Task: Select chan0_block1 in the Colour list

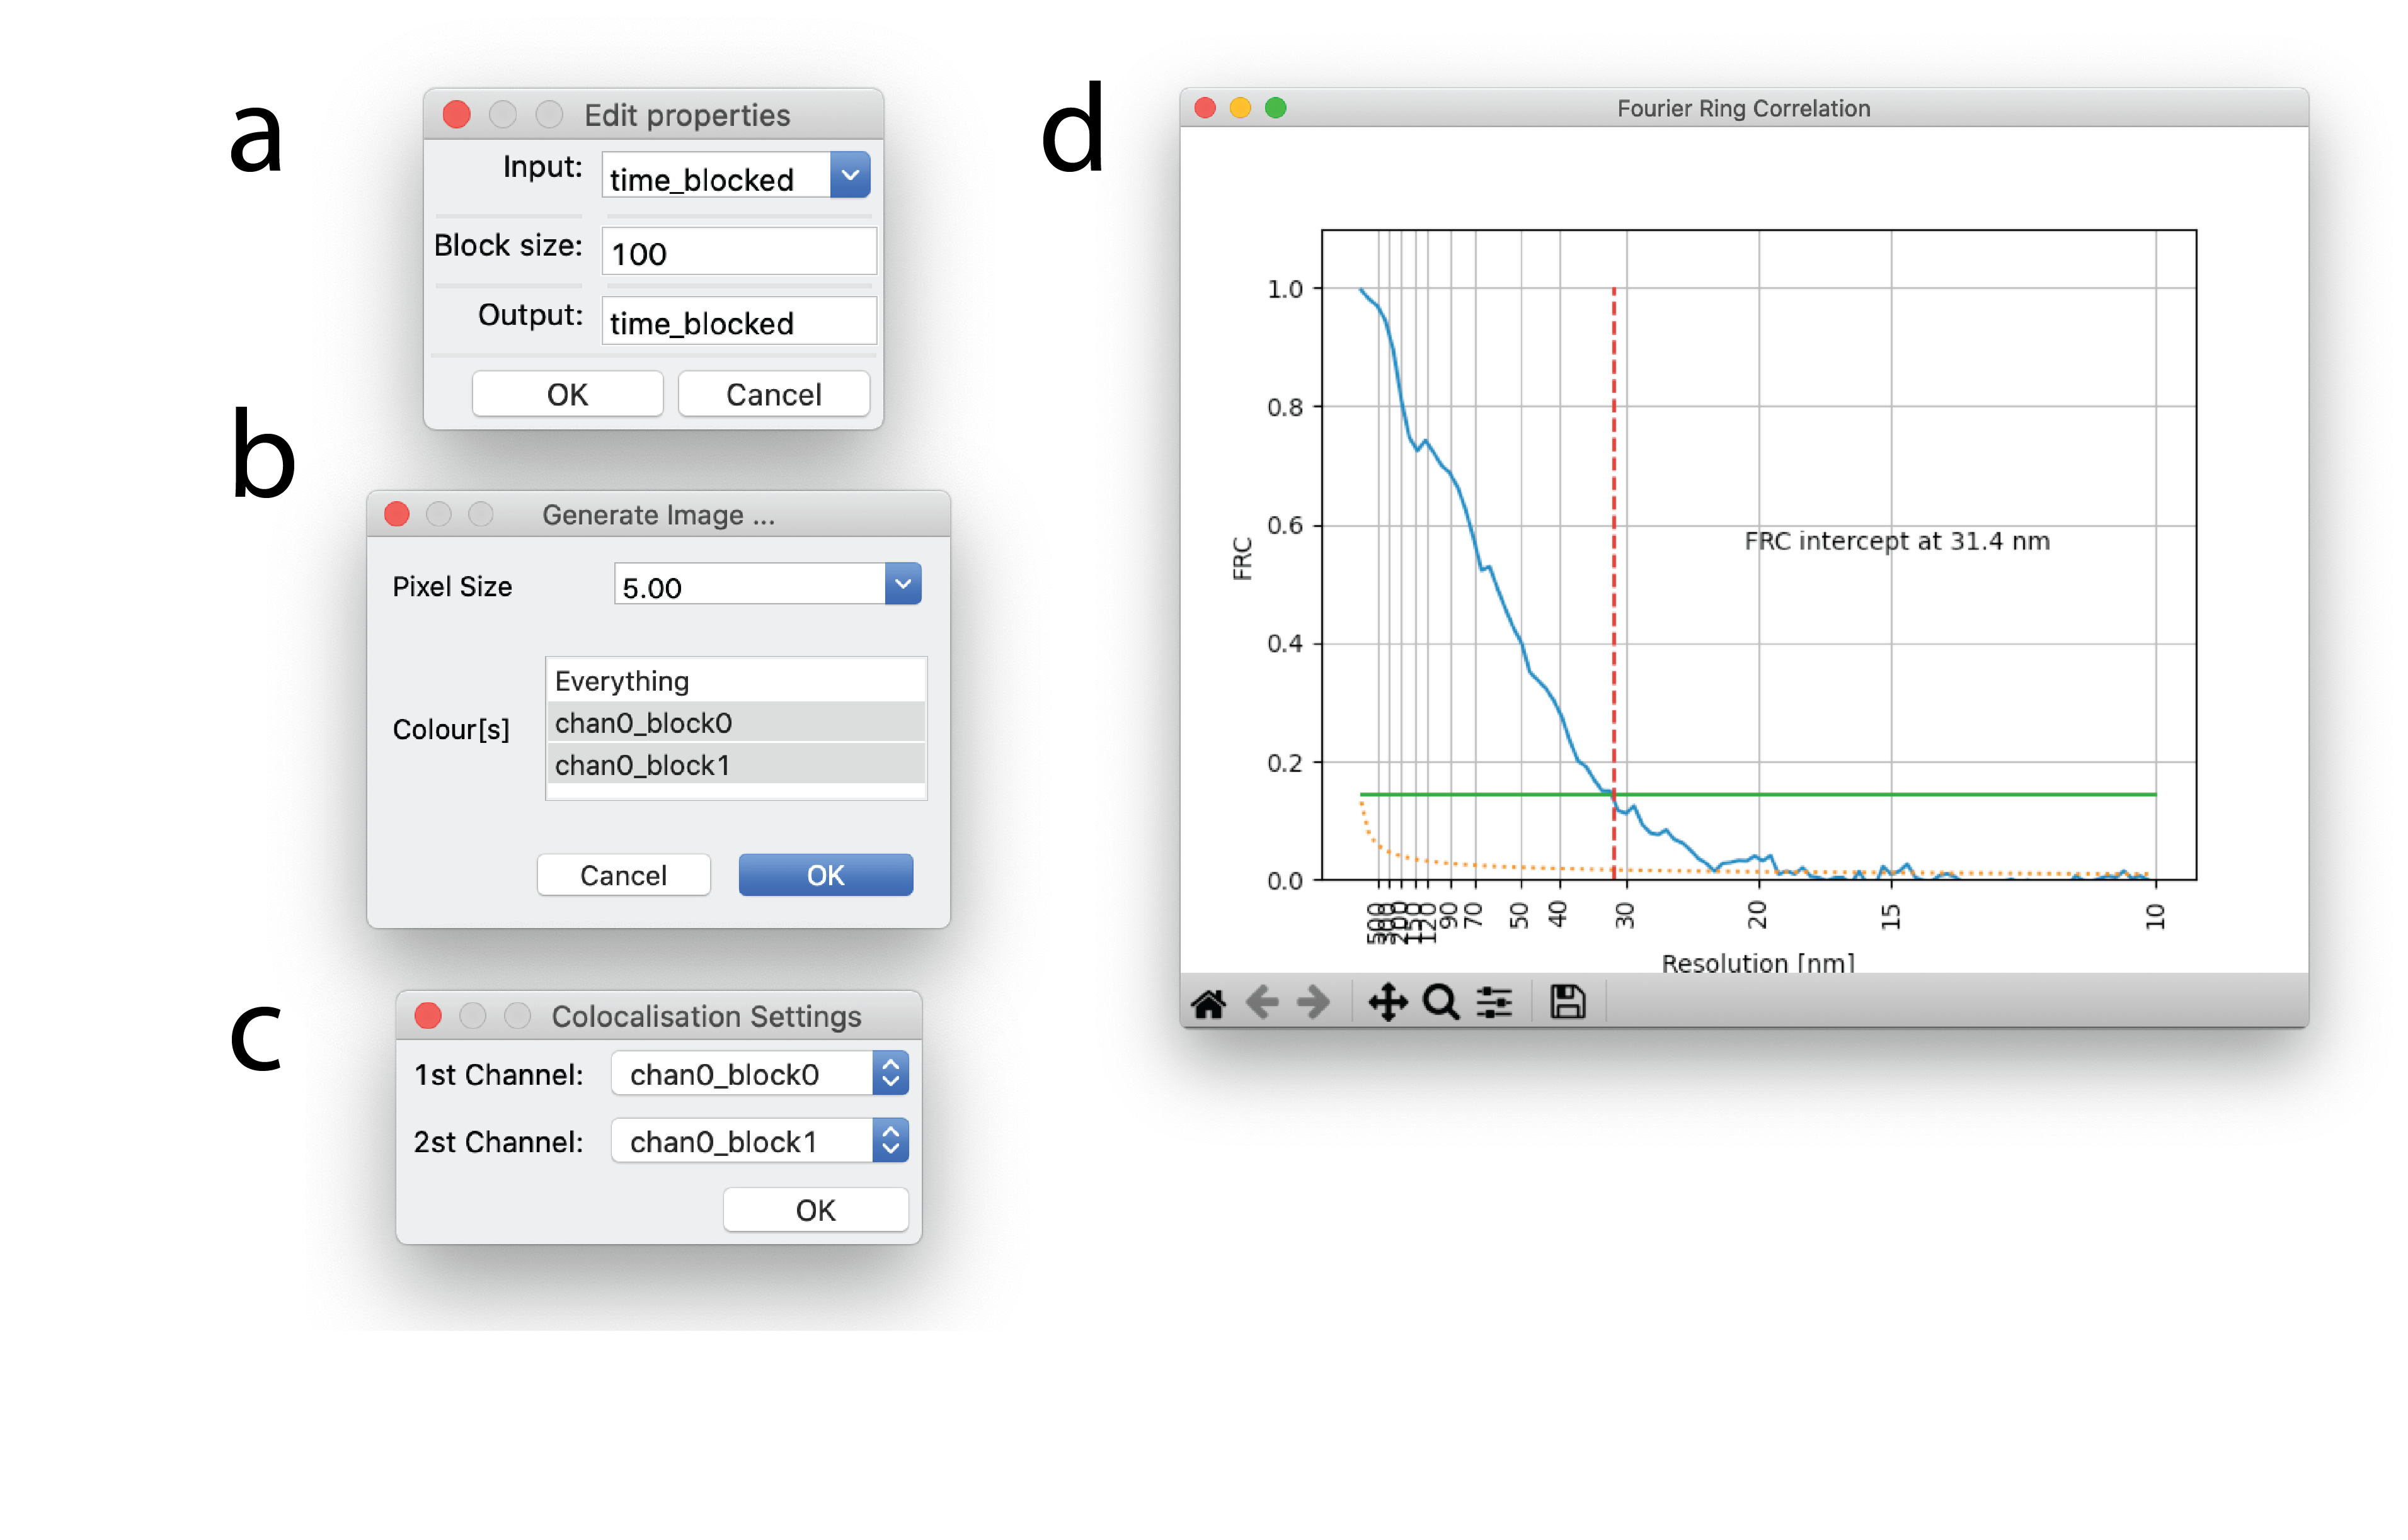Action: pos(735,765)
